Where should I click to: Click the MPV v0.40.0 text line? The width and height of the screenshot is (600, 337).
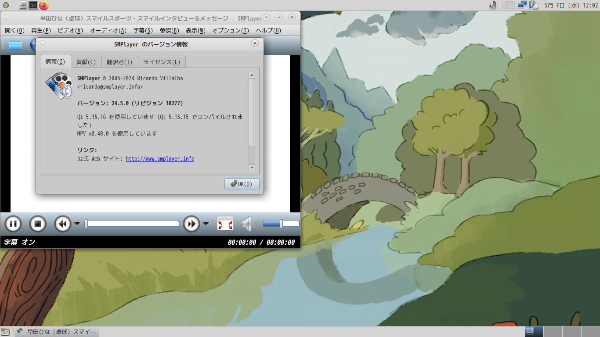[x=117, y=133]
